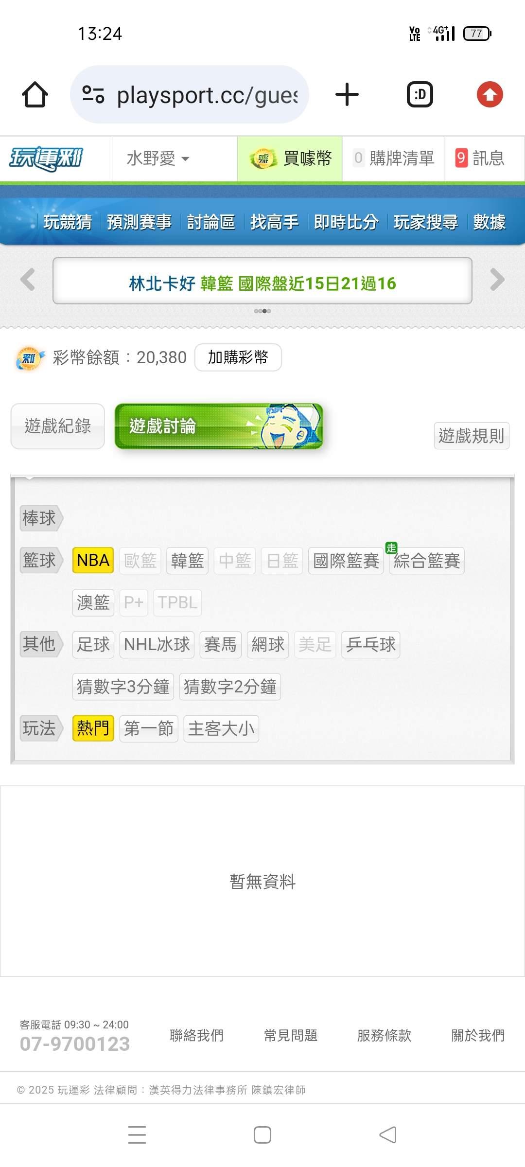Open the tab switcher icon
The width and height of the screenshot is (525, 1167).
(420, 94)
